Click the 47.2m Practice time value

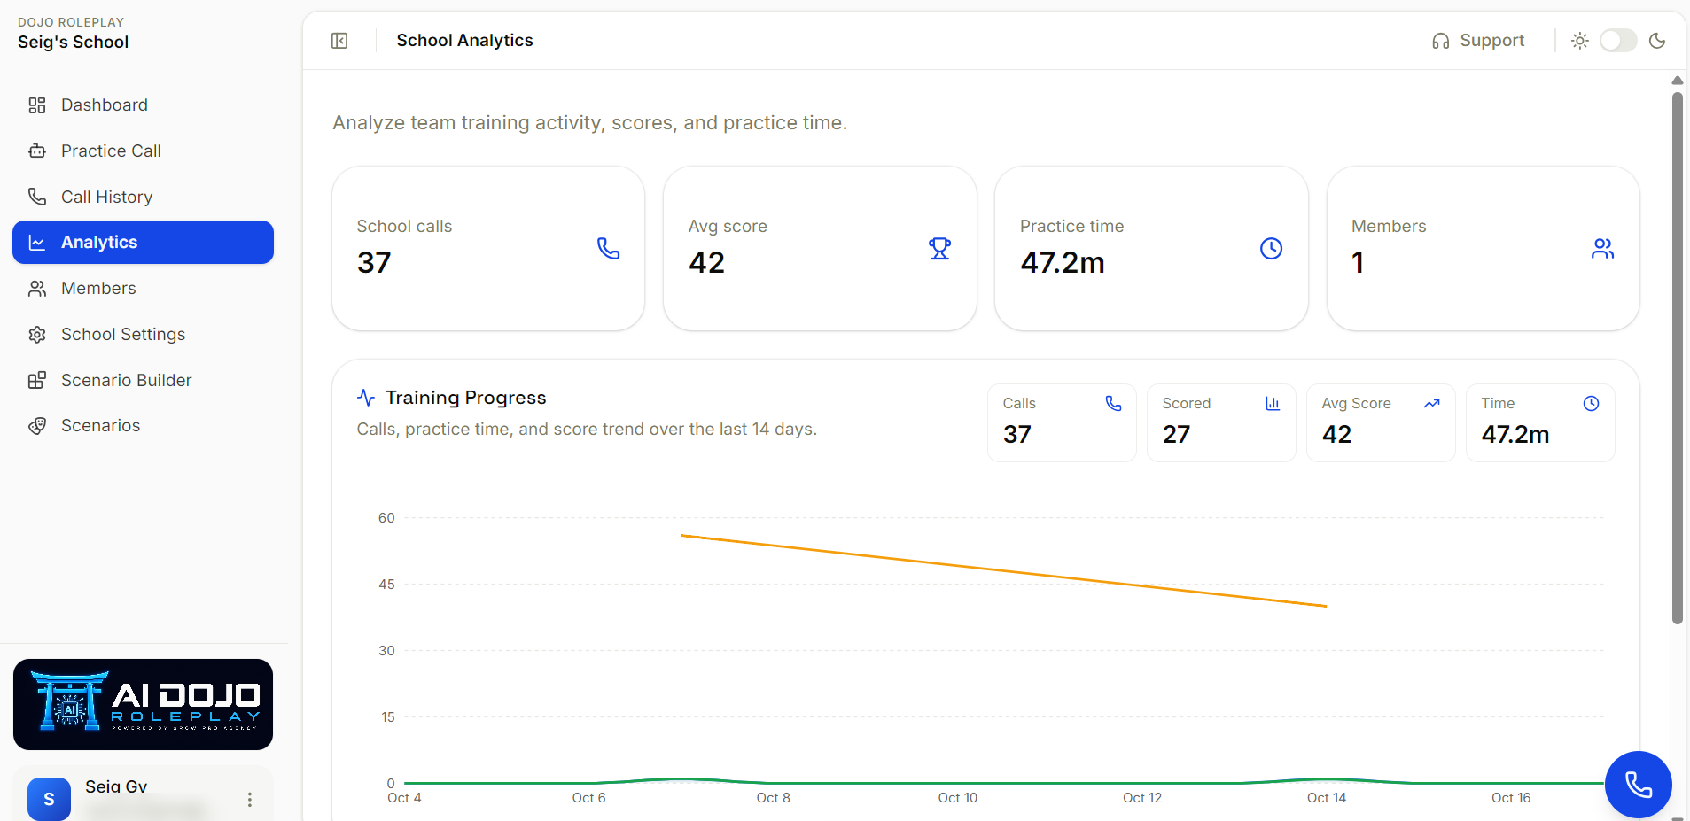pyautogui.click(x=1062, y=263)
